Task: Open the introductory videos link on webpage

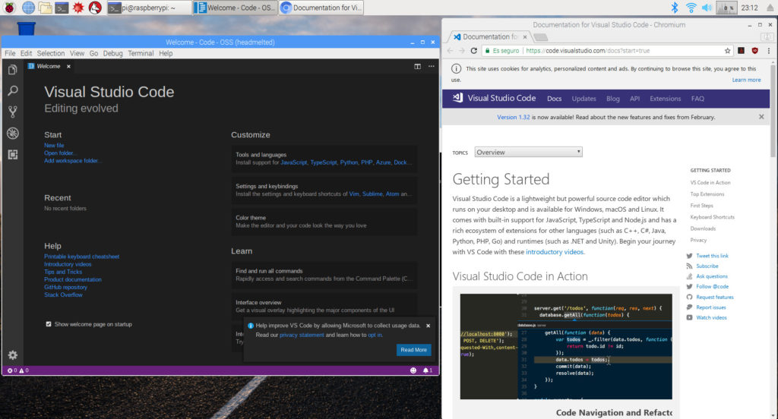Action: click(555, 252)
